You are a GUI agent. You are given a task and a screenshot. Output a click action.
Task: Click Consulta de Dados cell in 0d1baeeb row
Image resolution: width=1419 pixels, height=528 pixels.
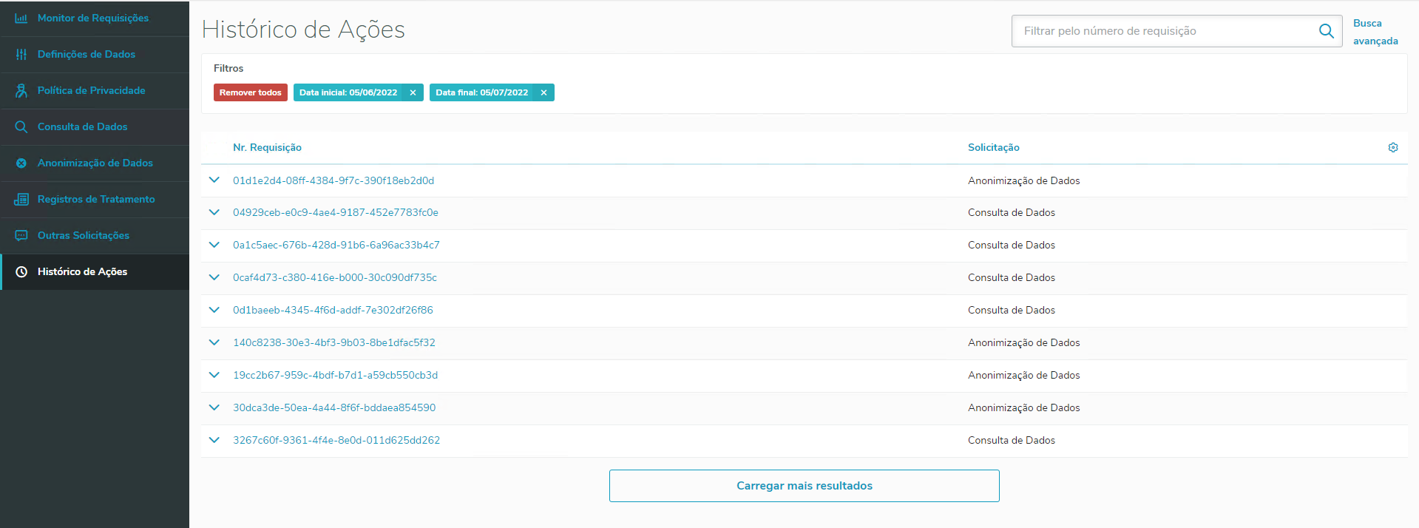[x=1012, y=310]
